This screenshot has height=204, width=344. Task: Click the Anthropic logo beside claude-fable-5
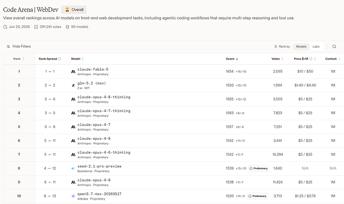(73, 72)
